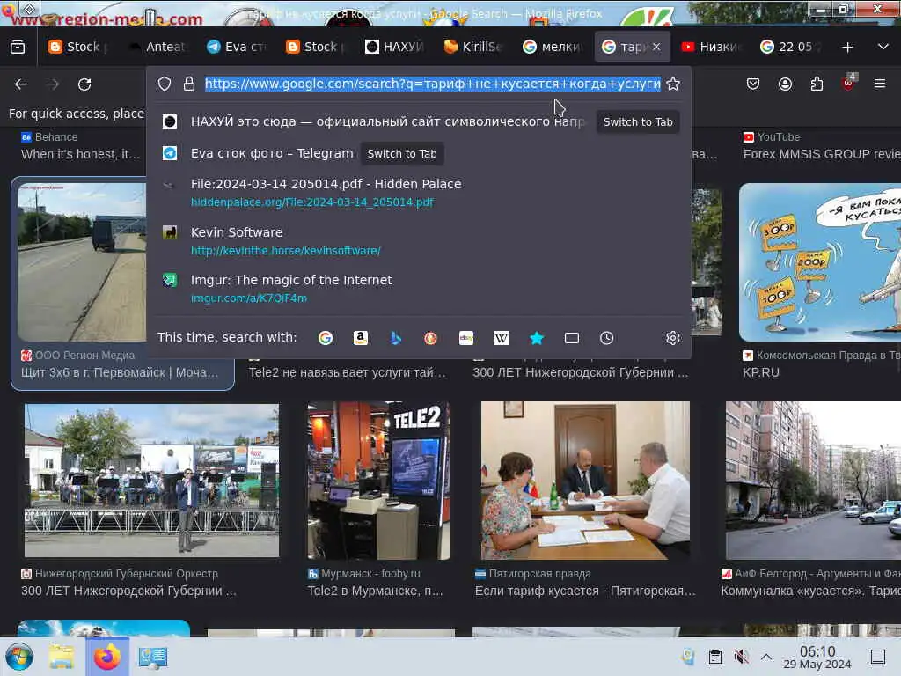The height and width of the screenshot is (676, 901).
Task: Open Firefox View from the tab bar
Action: [18, 48]
